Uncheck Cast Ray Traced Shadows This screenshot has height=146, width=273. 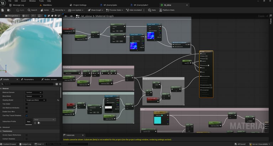click(x=27, y=115)
